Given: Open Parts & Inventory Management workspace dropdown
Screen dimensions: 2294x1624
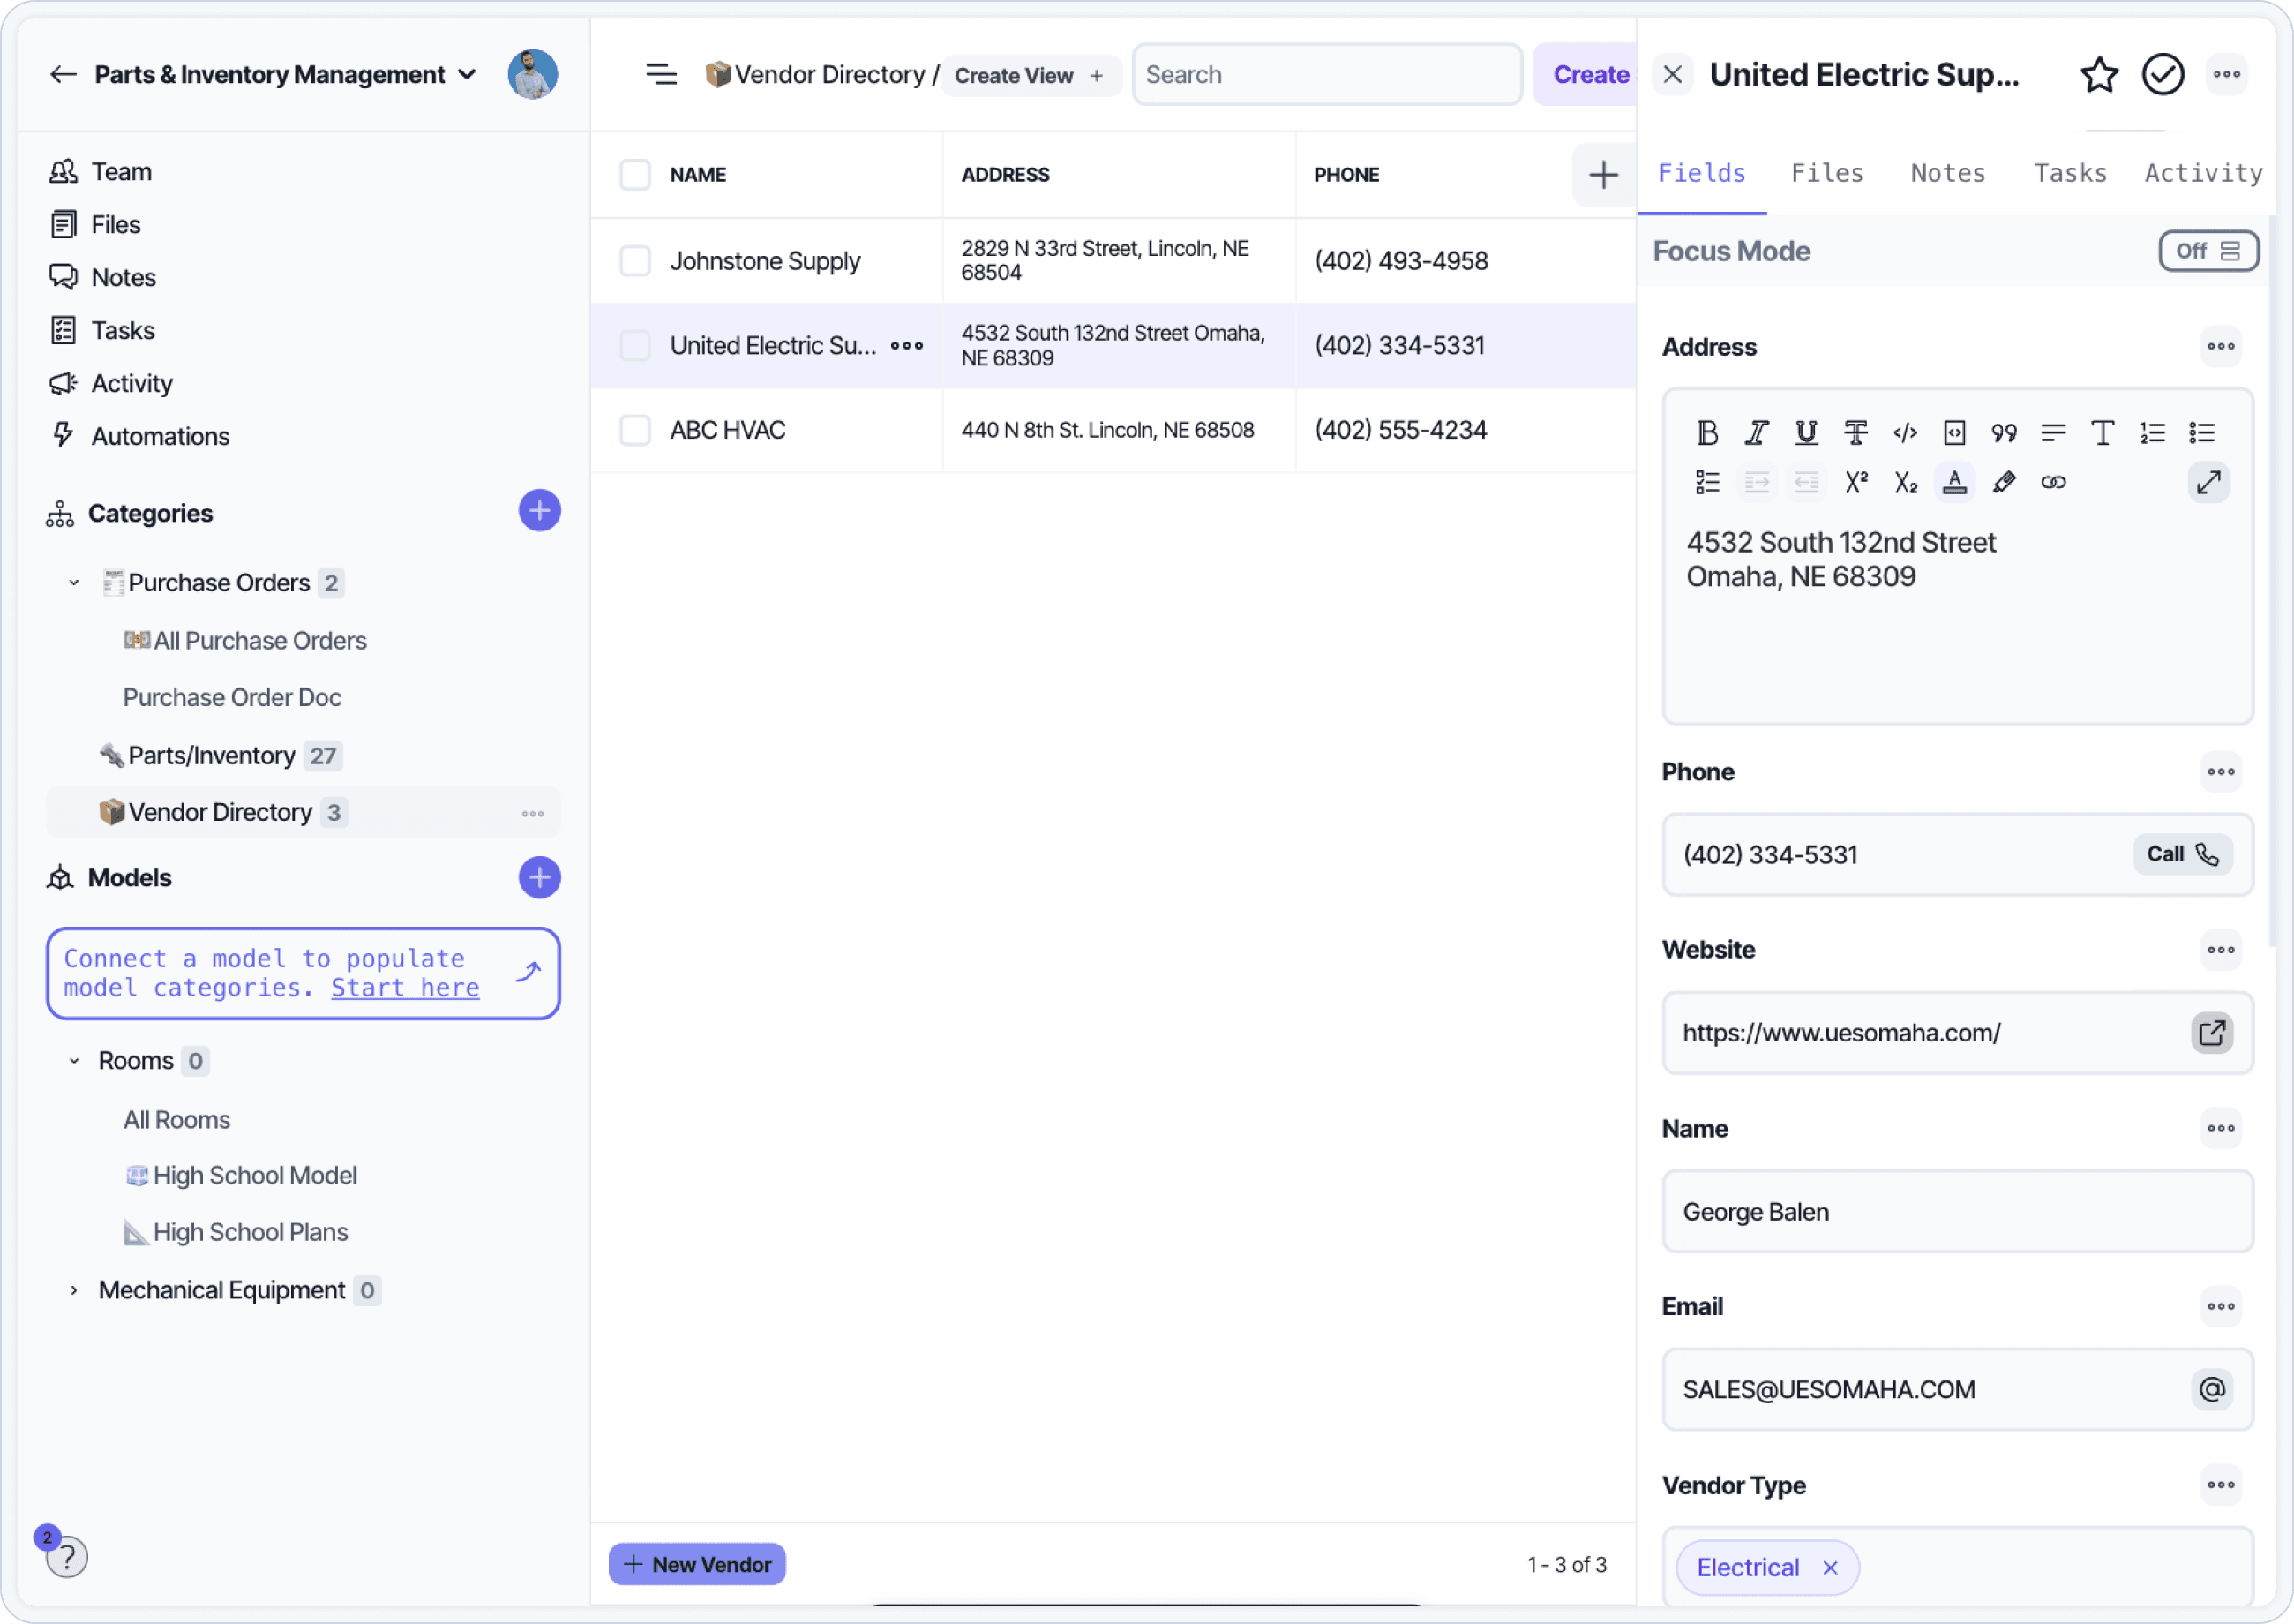Looking at the screenshot, I should click(467, 75).
